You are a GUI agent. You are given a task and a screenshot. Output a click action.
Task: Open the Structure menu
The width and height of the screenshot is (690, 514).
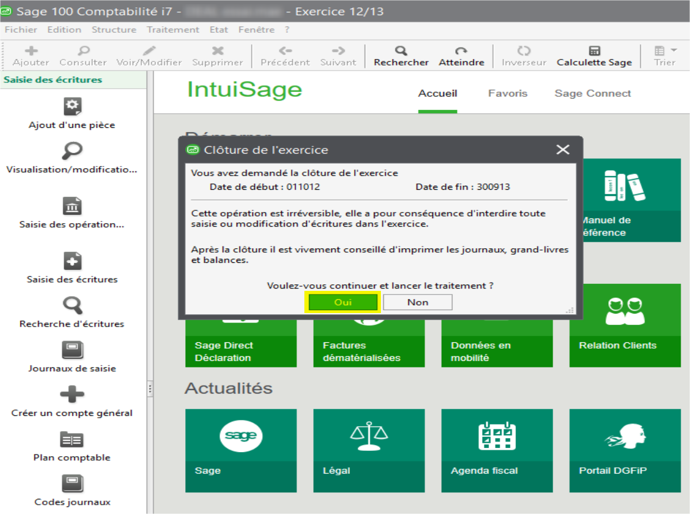pyautogui.click(x=114, y=30)
